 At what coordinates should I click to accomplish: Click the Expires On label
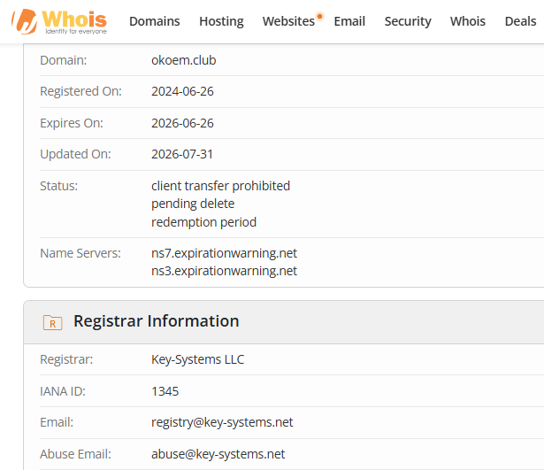[72, 123]
